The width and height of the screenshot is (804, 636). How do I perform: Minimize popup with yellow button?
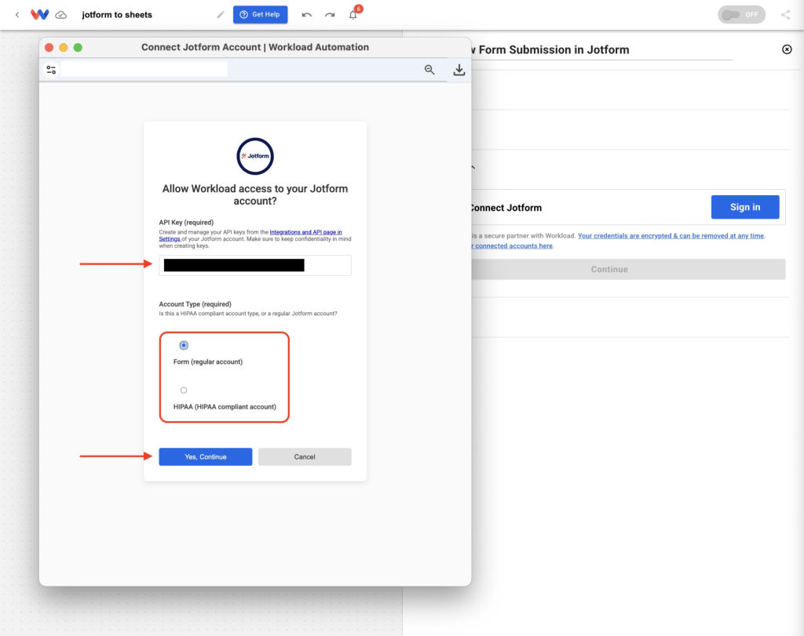point(64,47)
